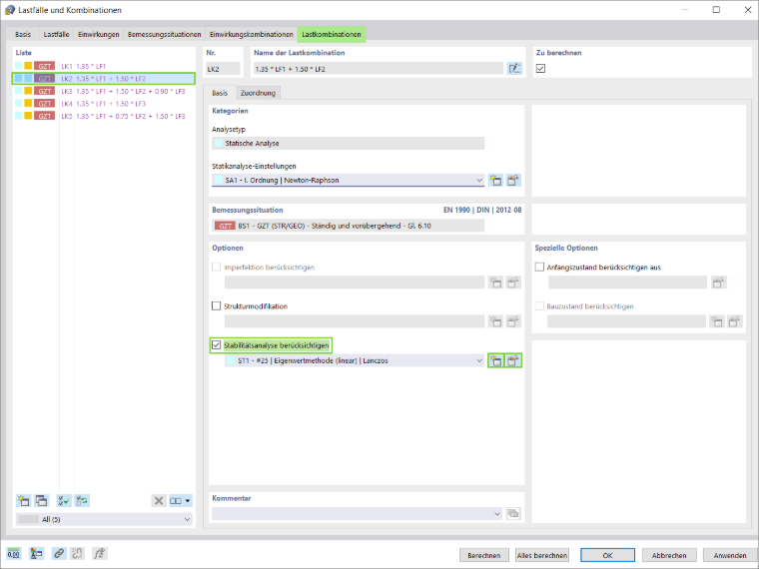The image size is (759, 569).
Task: Click the second bottom-left toolbar icon
Action: [x=36, y=553]
